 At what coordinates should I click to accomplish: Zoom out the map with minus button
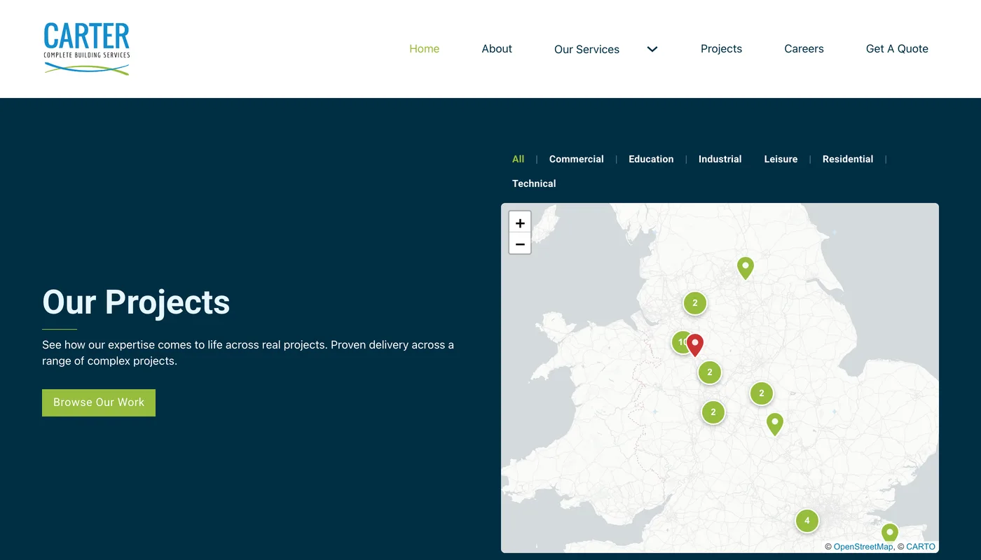point(520,244)
